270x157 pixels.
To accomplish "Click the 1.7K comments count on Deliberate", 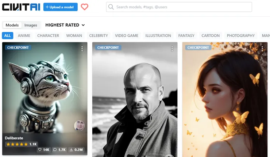I will click(x=59, y=150).
